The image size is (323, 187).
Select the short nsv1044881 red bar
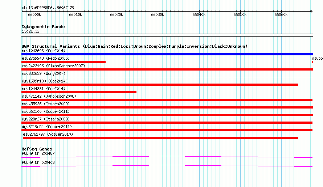pos(79,92)
